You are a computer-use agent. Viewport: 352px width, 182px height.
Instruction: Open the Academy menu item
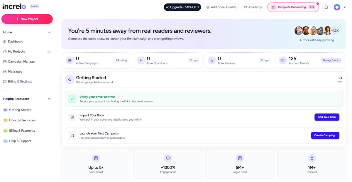pos(253,7)
